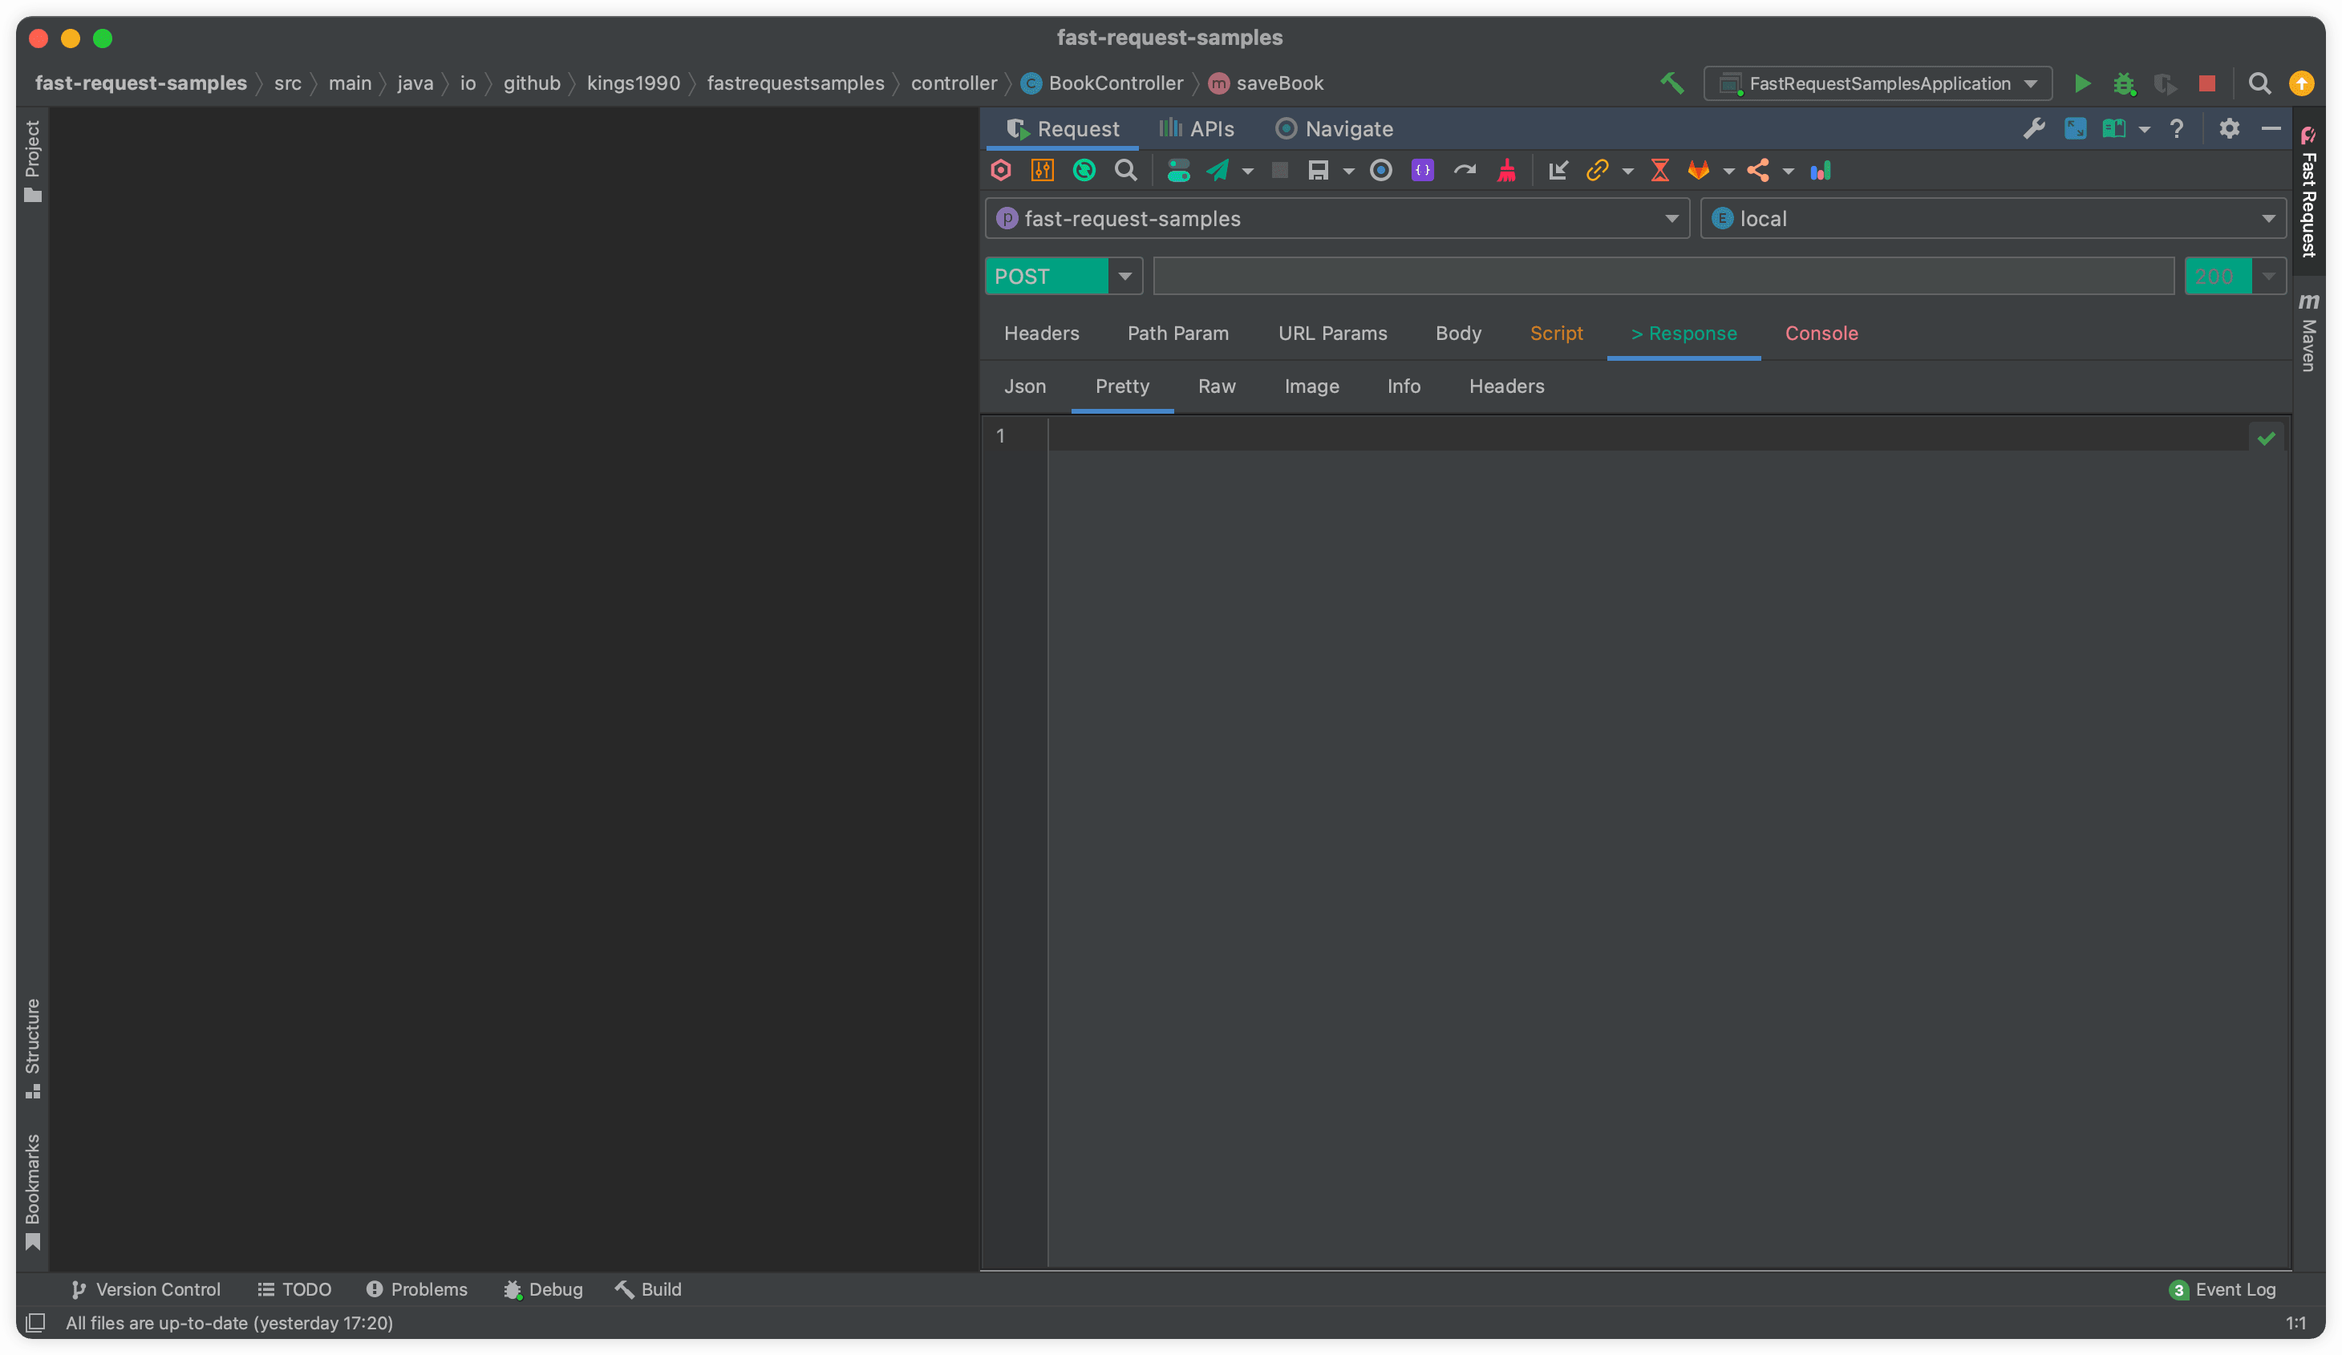
Task: Click the broom icon to clean the response
Action: click(1507, 170)
